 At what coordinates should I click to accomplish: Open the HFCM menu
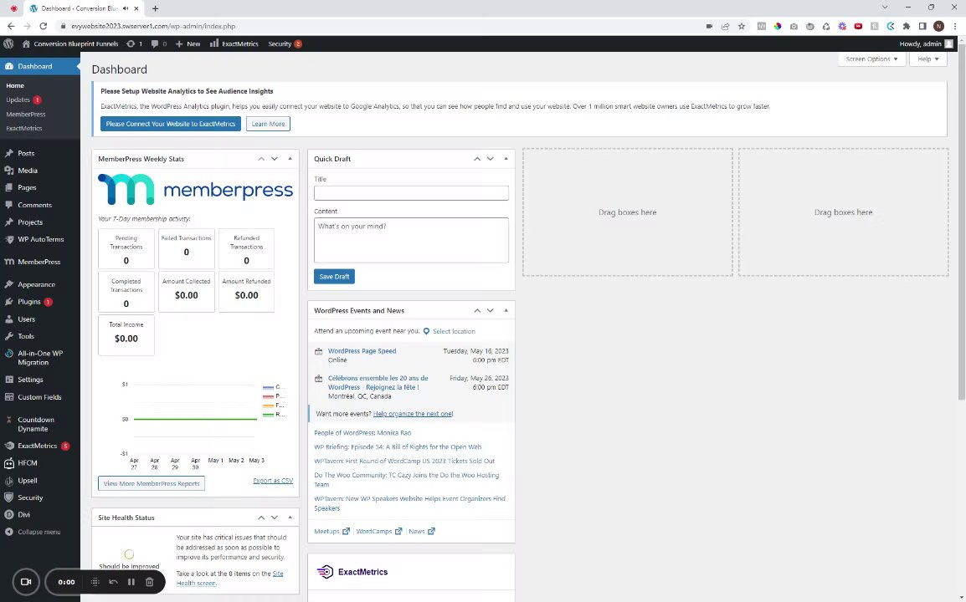coord(27,463)
